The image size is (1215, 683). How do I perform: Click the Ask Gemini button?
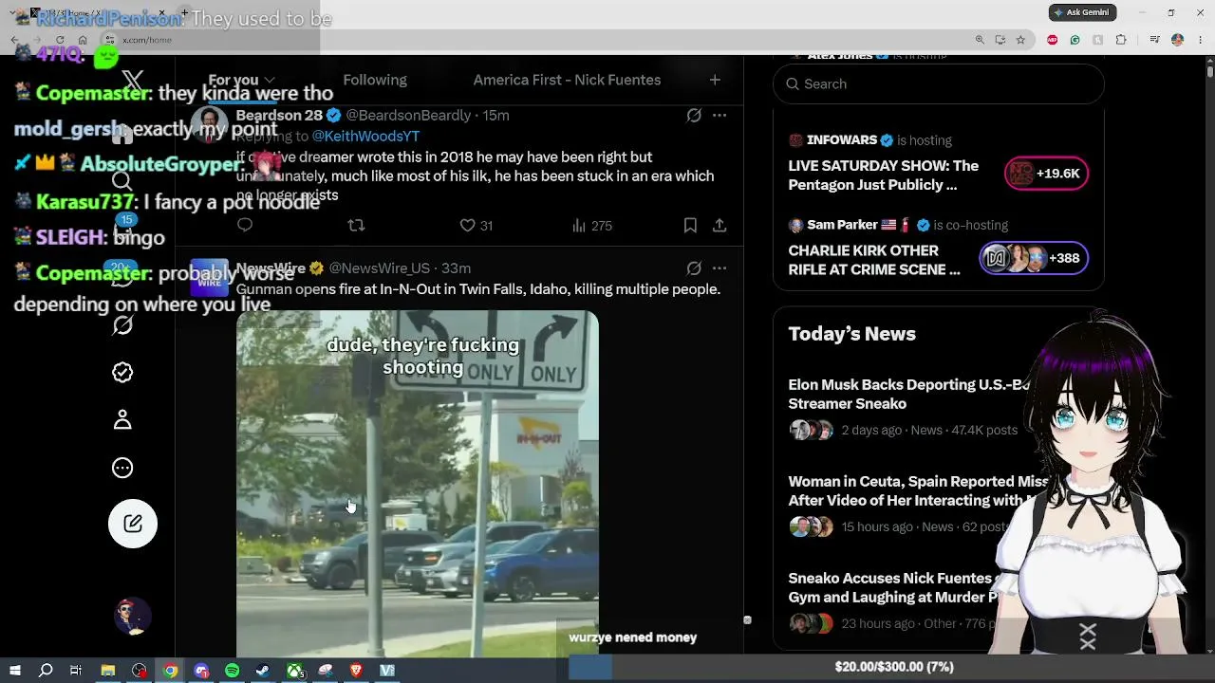point(1082,12)
